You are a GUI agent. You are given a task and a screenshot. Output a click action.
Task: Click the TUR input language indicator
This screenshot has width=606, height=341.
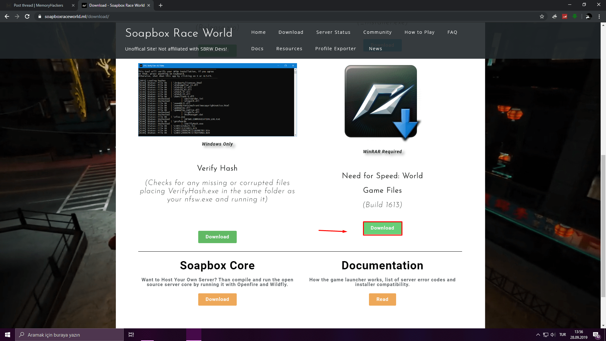(x=562, y=335)
